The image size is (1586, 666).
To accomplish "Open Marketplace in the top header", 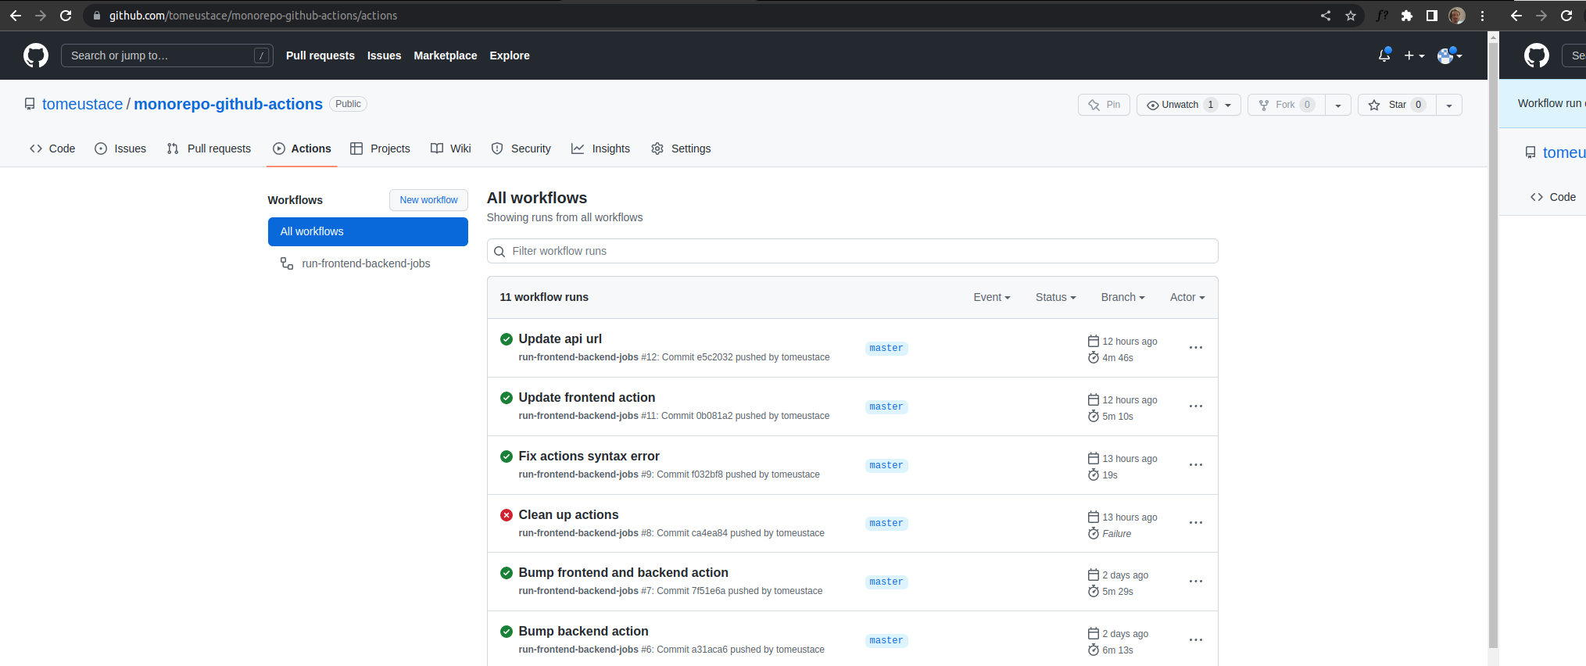I will click(446, 55).
